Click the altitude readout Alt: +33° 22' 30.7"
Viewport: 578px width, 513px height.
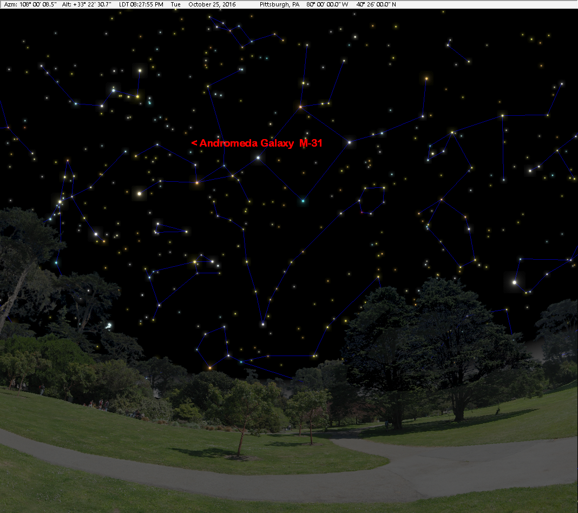pos(87,4)
